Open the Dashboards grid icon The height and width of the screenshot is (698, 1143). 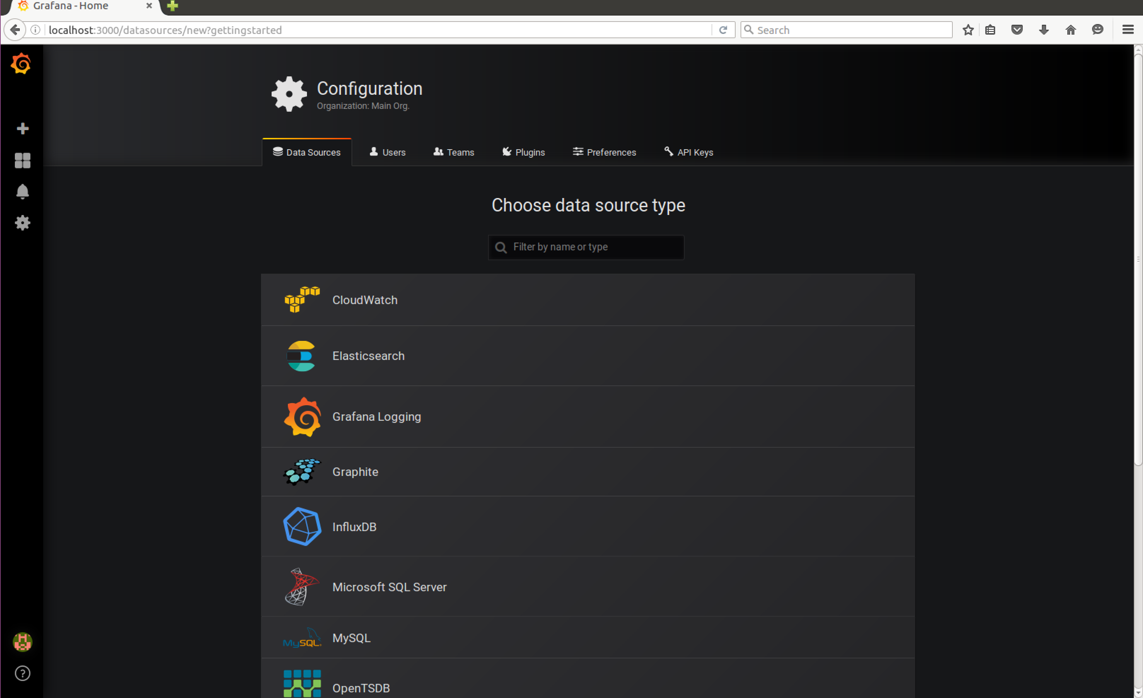click(22, 161)
